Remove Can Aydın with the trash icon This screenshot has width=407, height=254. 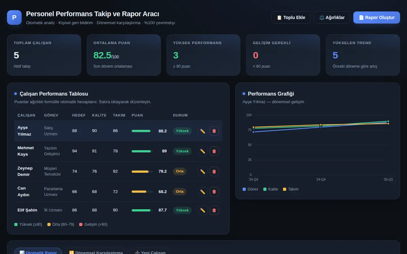click(214, 192)
